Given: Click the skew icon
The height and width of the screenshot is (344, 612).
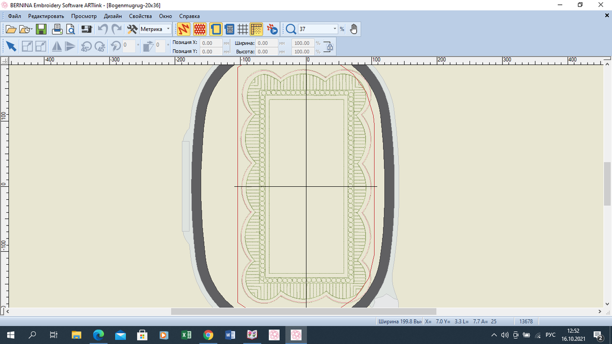Looking at the screenshot, I should [x=148, y=46].
